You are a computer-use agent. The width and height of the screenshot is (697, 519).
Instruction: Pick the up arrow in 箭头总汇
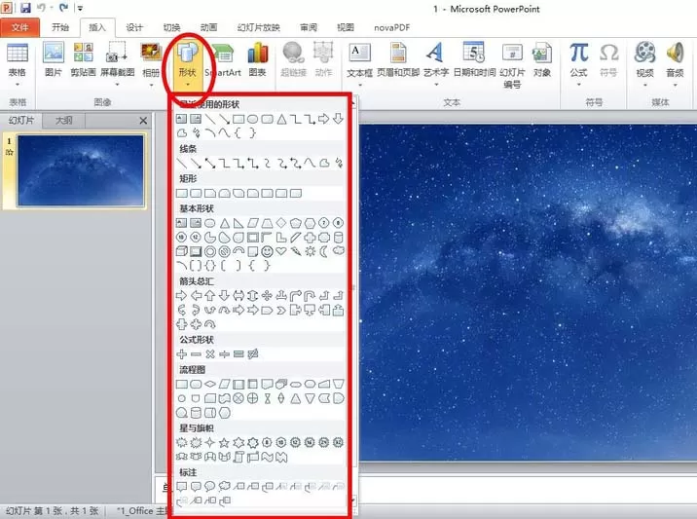pos(210,295)
